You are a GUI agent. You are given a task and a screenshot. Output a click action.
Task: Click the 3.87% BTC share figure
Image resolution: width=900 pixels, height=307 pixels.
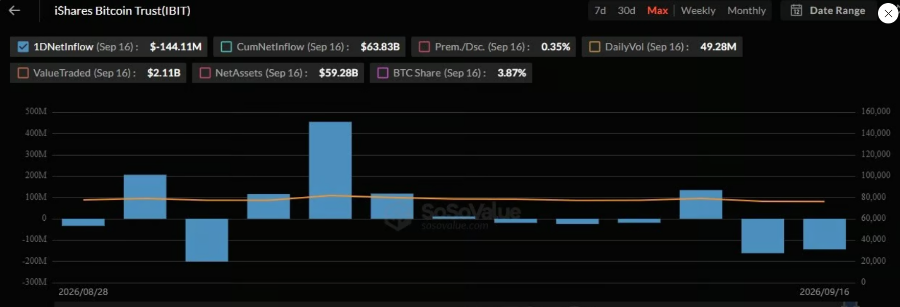[x=512, y=73]
